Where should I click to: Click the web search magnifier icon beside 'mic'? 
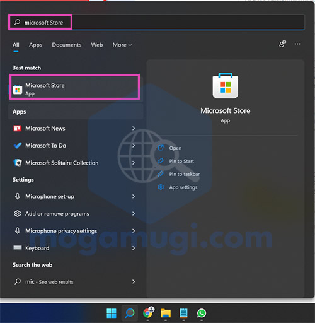pos(18,281)
